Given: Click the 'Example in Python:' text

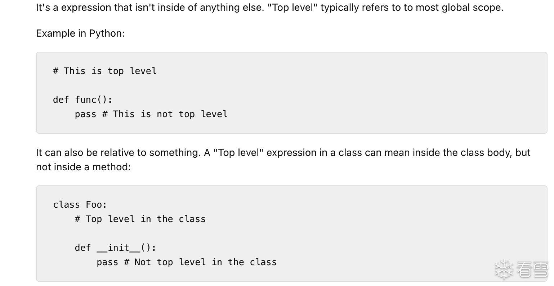Looking at the screenshot, I should pos(80,33).
